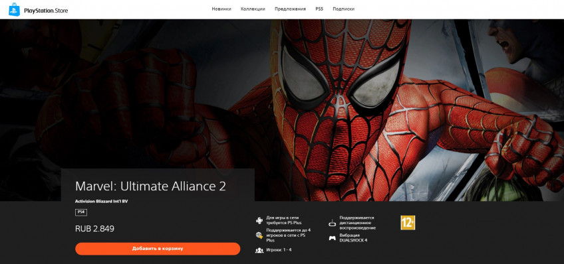Select the Marvel: Ultimate Alliance 2 title
Image resolution: width=564 pixels, height=264 pixels.
click(150, 186)
